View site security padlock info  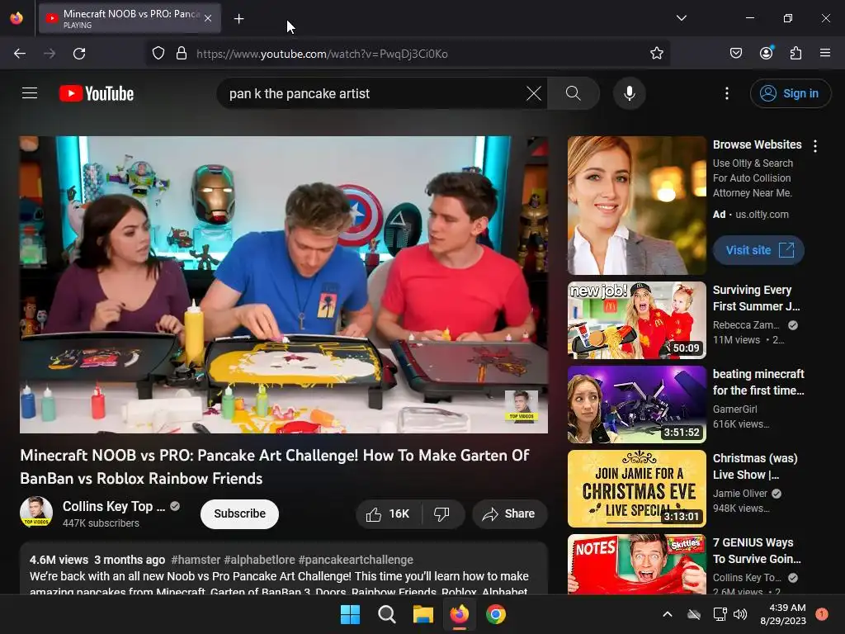coord(182,54)
